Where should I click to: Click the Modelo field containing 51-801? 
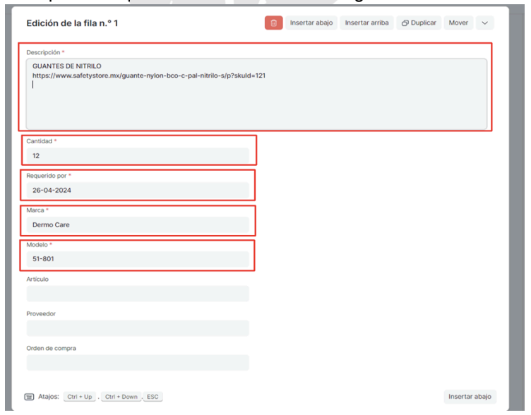point(138,259)
